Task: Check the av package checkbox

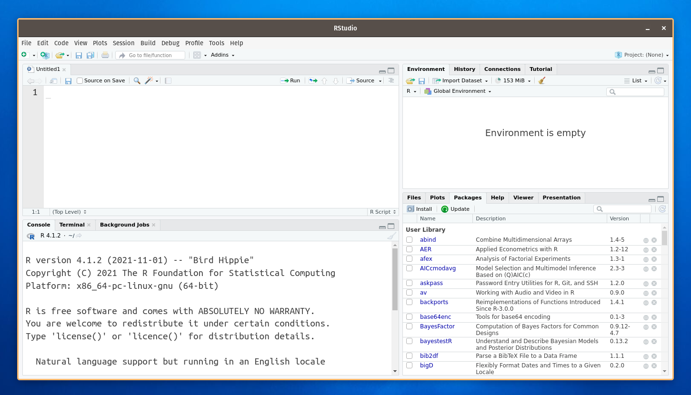Action: point(409,293)
